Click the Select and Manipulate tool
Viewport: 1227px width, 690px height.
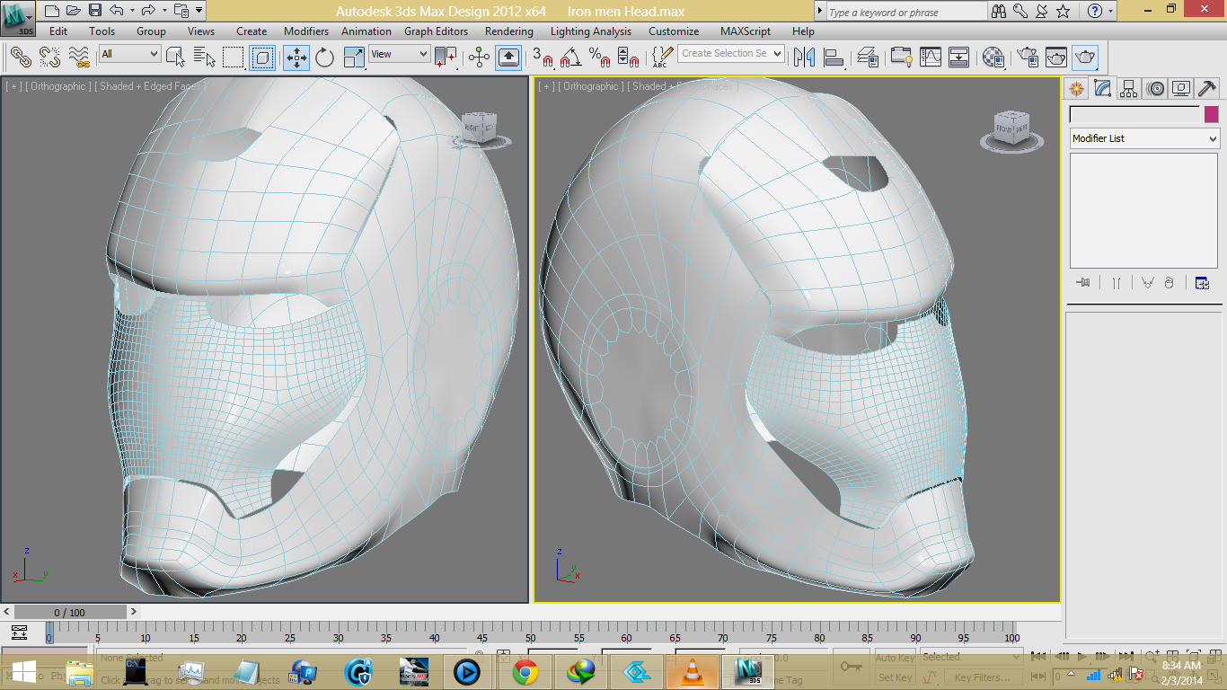(479, 57)
